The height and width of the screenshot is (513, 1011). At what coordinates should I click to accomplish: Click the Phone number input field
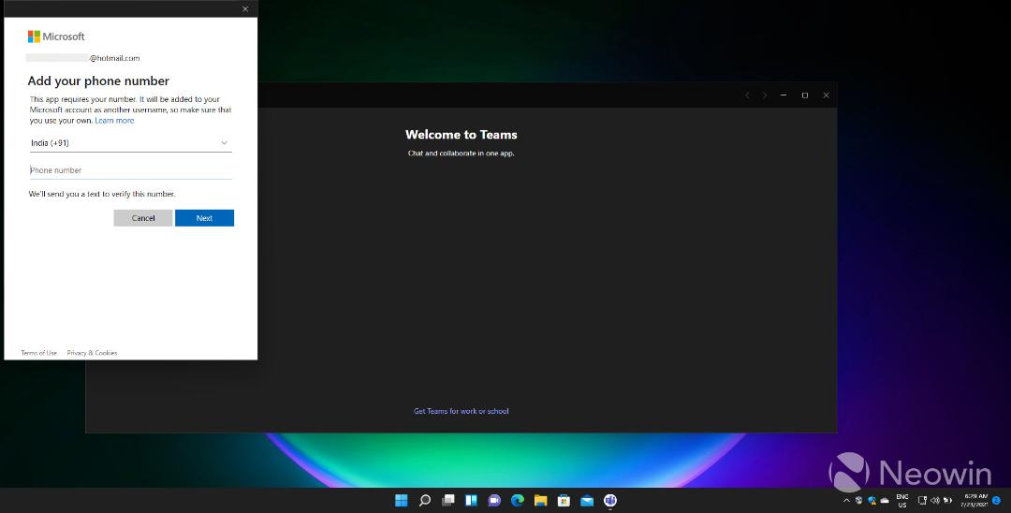[131, 170]
